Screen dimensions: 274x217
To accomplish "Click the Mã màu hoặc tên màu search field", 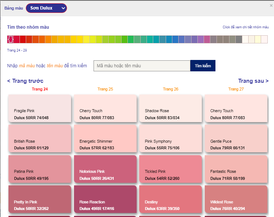I will coord(142,66).
